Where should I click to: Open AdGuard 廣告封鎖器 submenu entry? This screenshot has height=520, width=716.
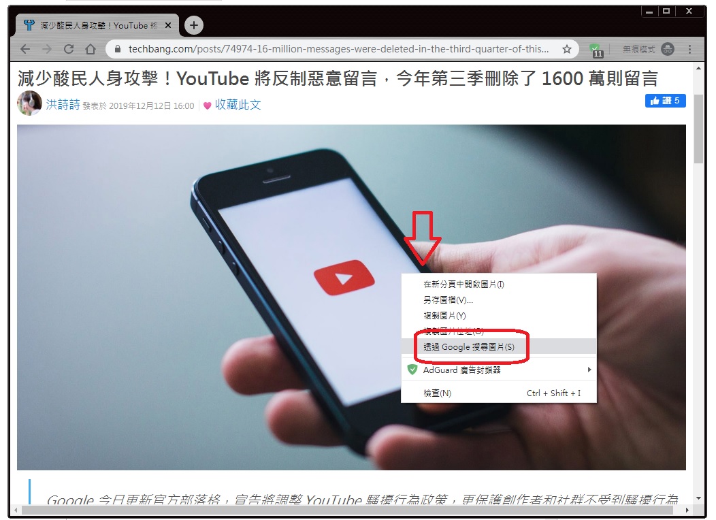tap(499, 370)
